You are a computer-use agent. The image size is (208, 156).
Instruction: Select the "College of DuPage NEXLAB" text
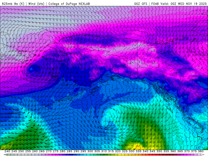[x=69, y=4]
